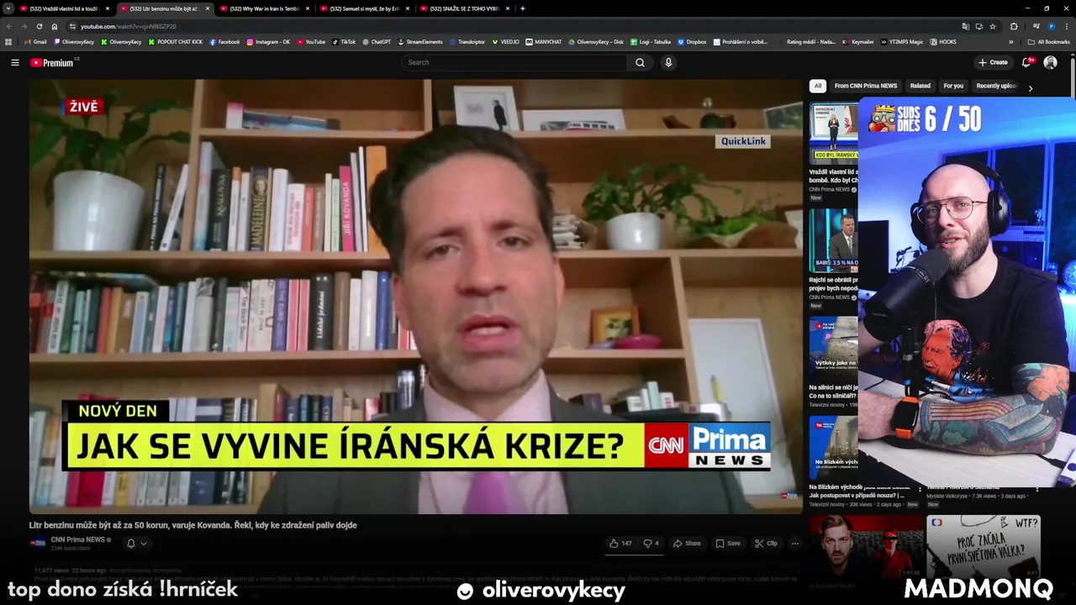Viewport: 1076px width, 605px height.
Task: Expand the tab search dropdown arrow
Action: pos(8,8)
